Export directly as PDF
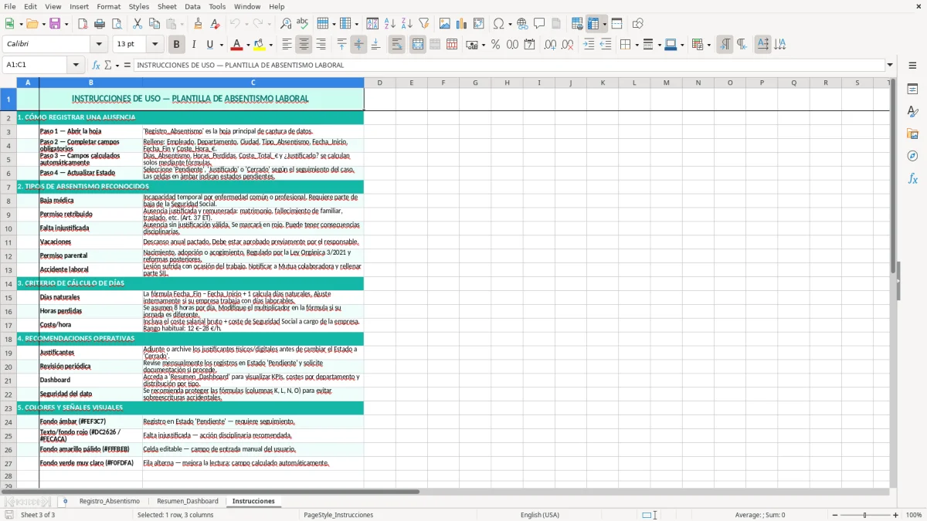927x521 pixels. [83, 24]
